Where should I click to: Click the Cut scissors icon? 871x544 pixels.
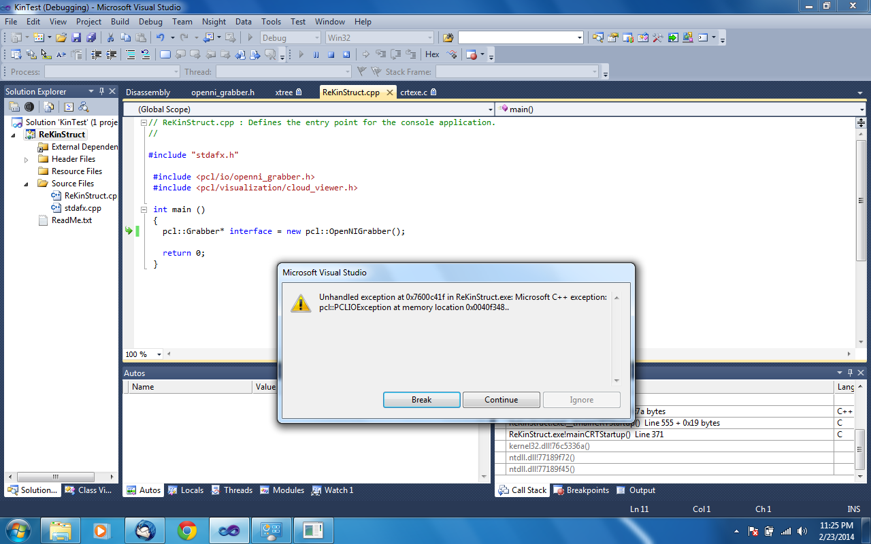[110, 38]
